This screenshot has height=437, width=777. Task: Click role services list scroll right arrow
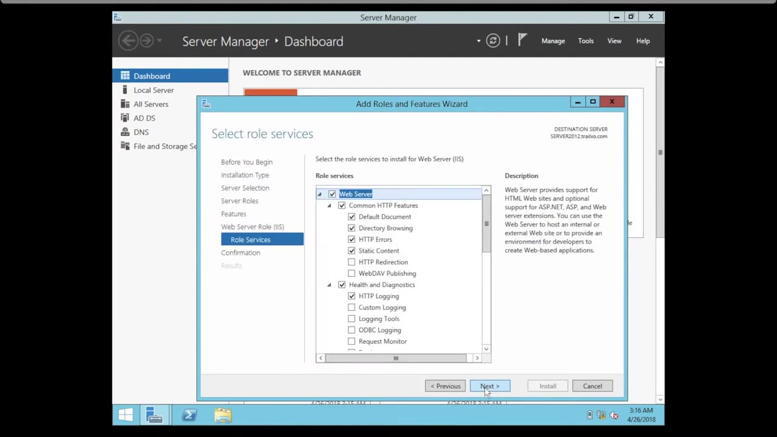click(x=477, y=358)
